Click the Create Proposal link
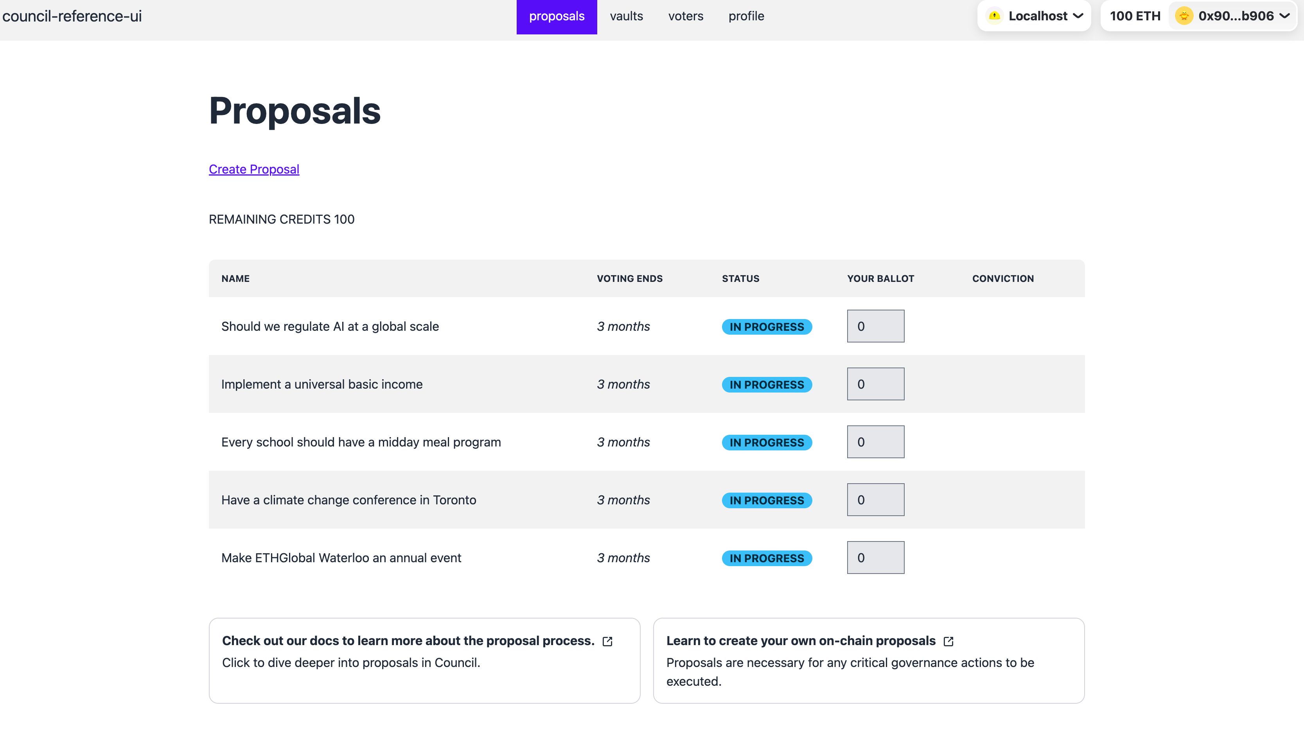The width and height of the screenshot is (1304, 753). pyautogui.click(x=254, y=169)
